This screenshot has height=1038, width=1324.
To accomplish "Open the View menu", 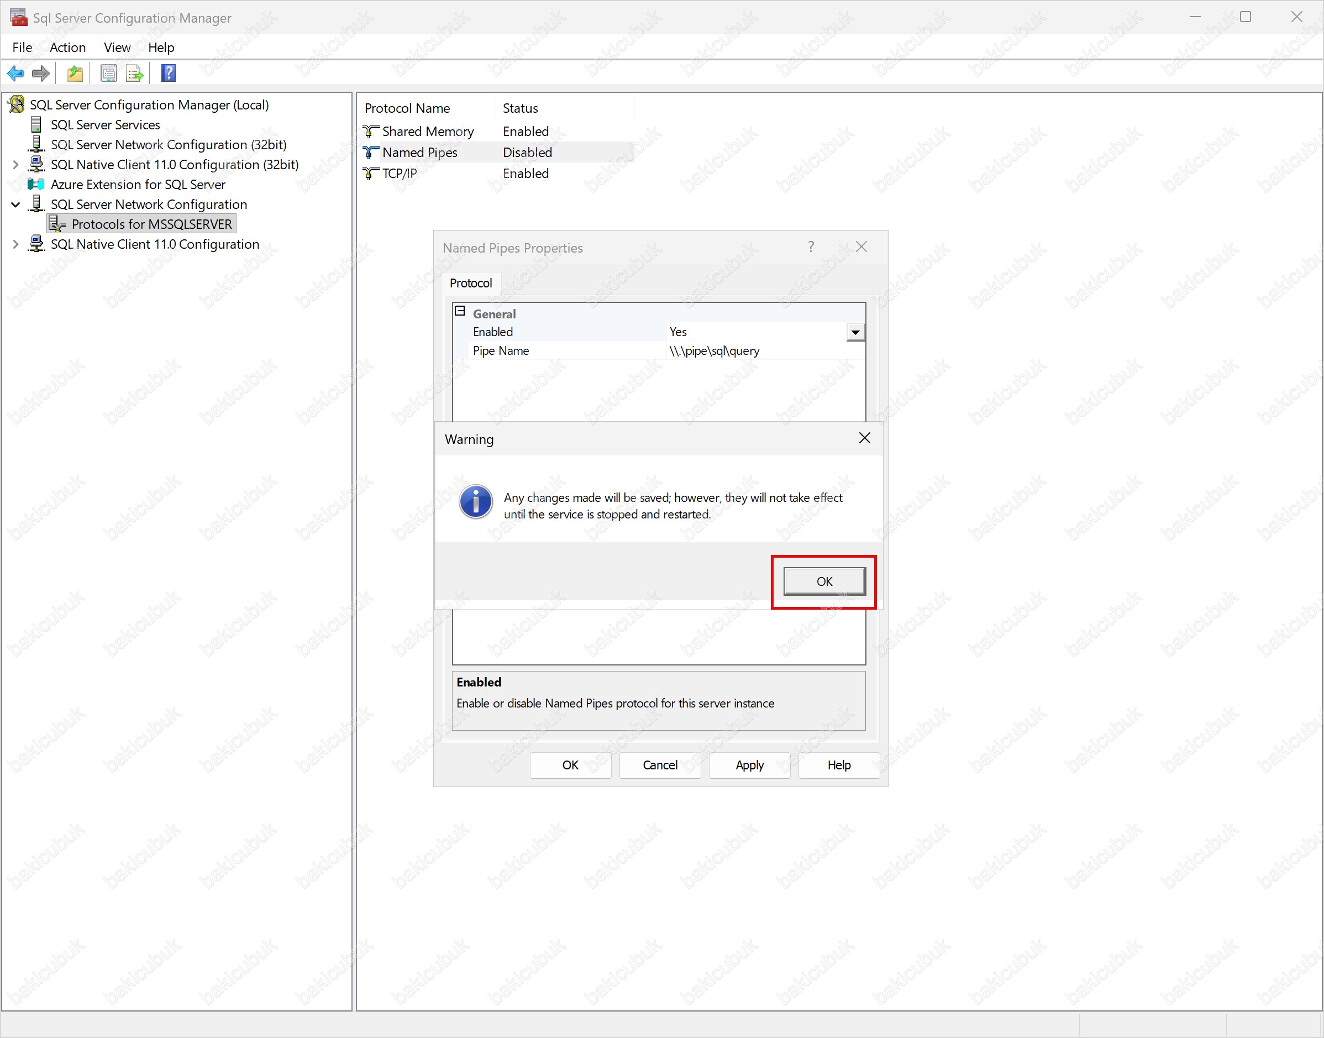I will click(x=117, y=48).
